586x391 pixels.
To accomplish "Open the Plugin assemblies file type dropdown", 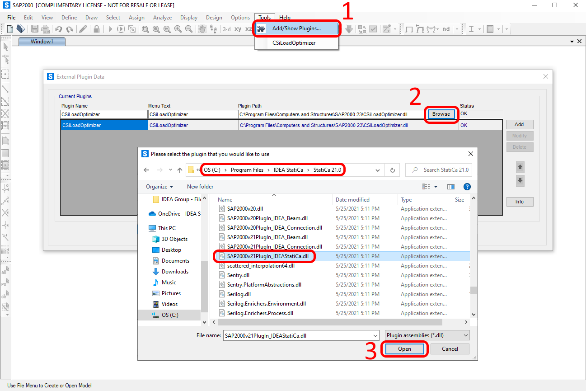I will [466, 335].
